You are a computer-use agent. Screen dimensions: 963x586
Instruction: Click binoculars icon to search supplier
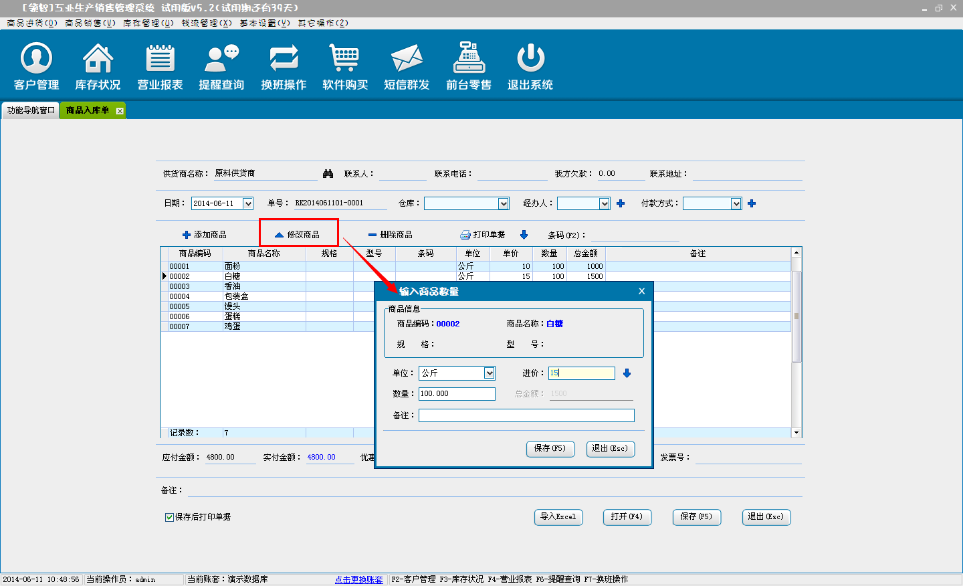pos(328,174)
